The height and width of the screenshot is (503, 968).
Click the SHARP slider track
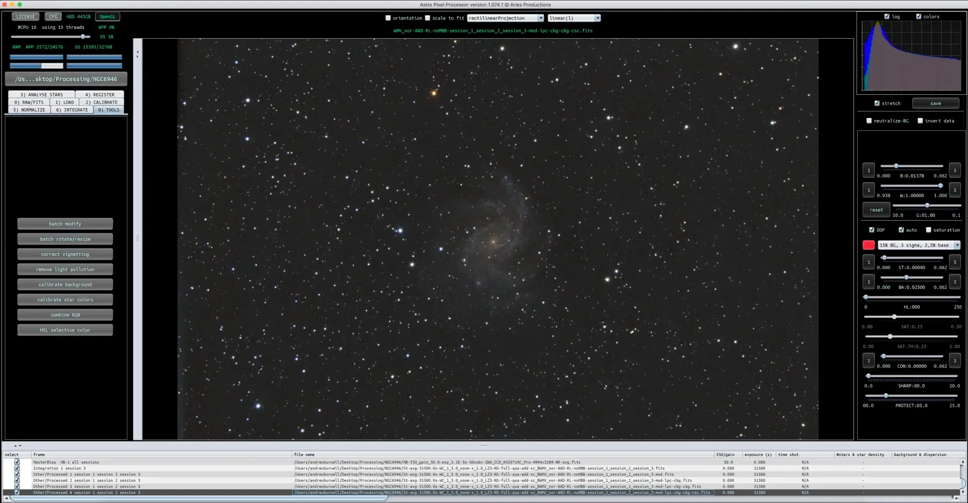[x=912, y=376]
